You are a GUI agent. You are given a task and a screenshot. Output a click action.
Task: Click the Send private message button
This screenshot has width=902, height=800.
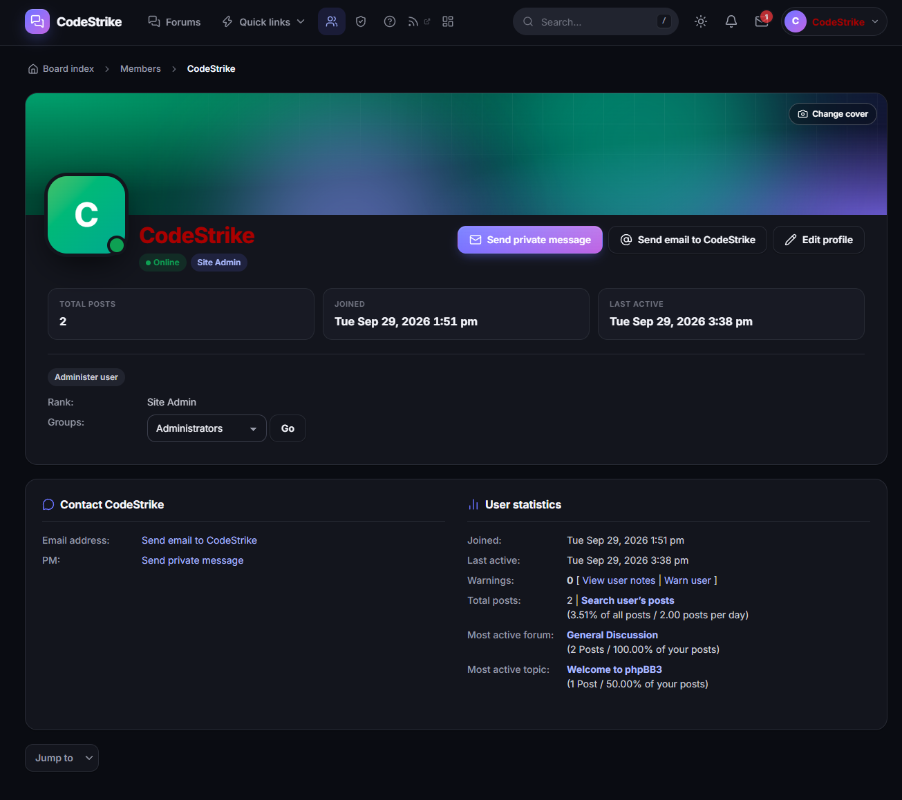tap(530, 240)
